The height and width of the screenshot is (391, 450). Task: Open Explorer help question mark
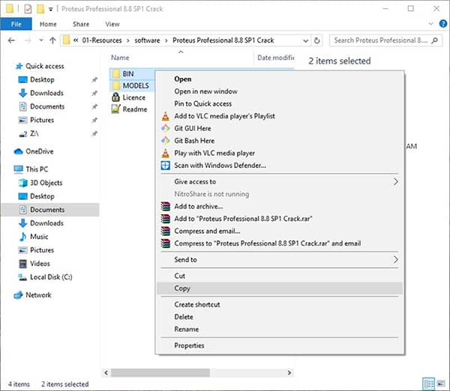coord(442,24)
